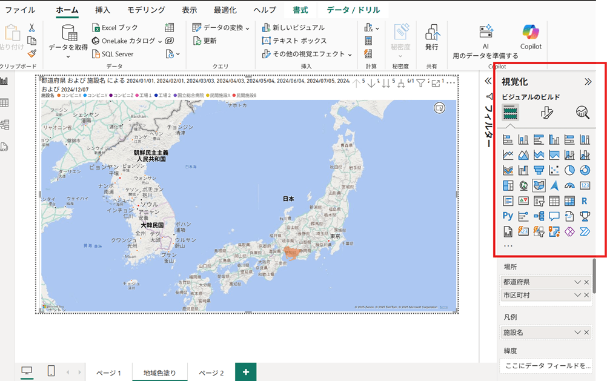607x381 pixels.
Task: Select the Python visual
Action: pyautogui.click(x=508, y=216)
